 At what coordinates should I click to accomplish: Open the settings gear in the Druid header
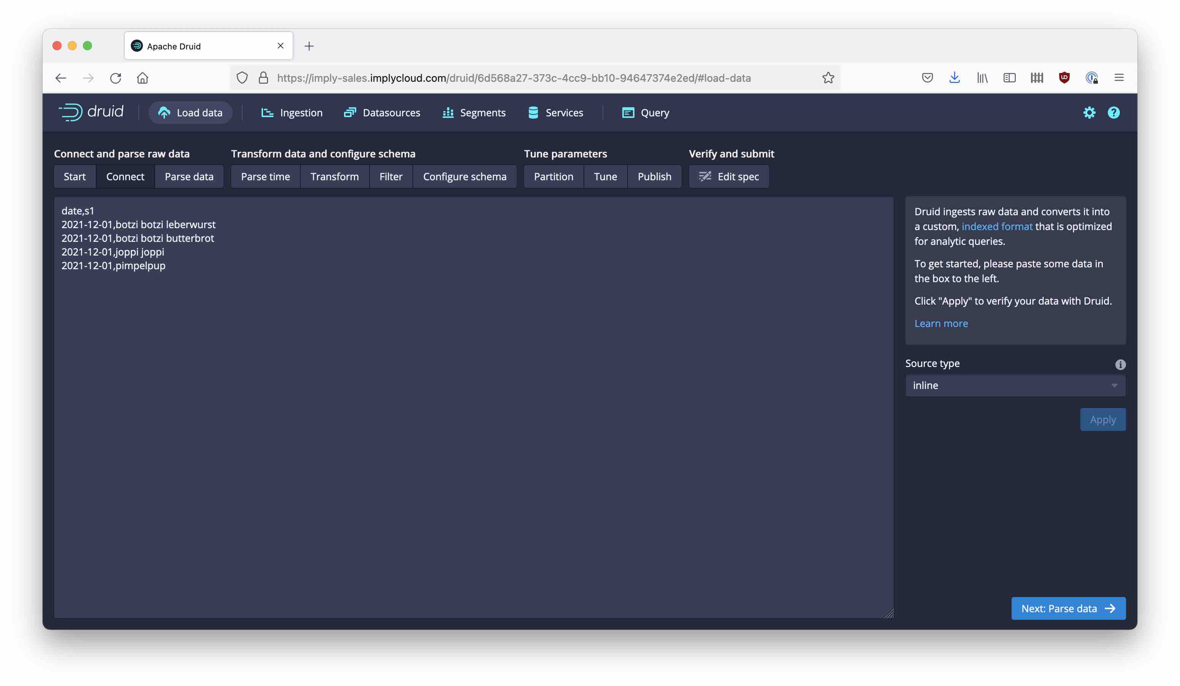(1089, 113)
